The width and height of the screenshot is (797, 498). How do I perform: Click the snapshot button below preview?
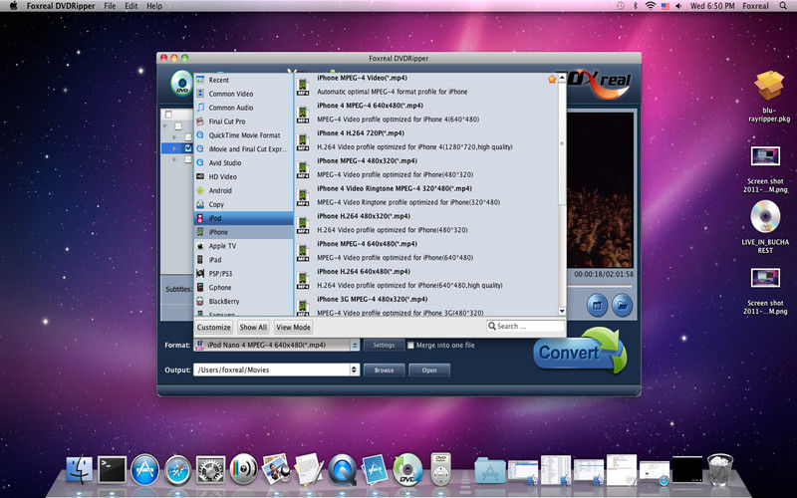tap(597, 306)
